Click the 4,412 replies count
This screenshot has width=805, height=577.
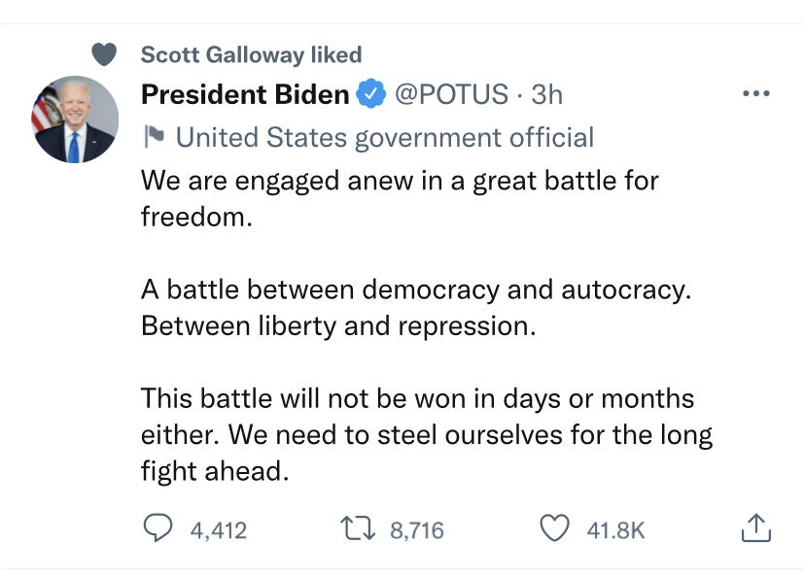[219, 530]
